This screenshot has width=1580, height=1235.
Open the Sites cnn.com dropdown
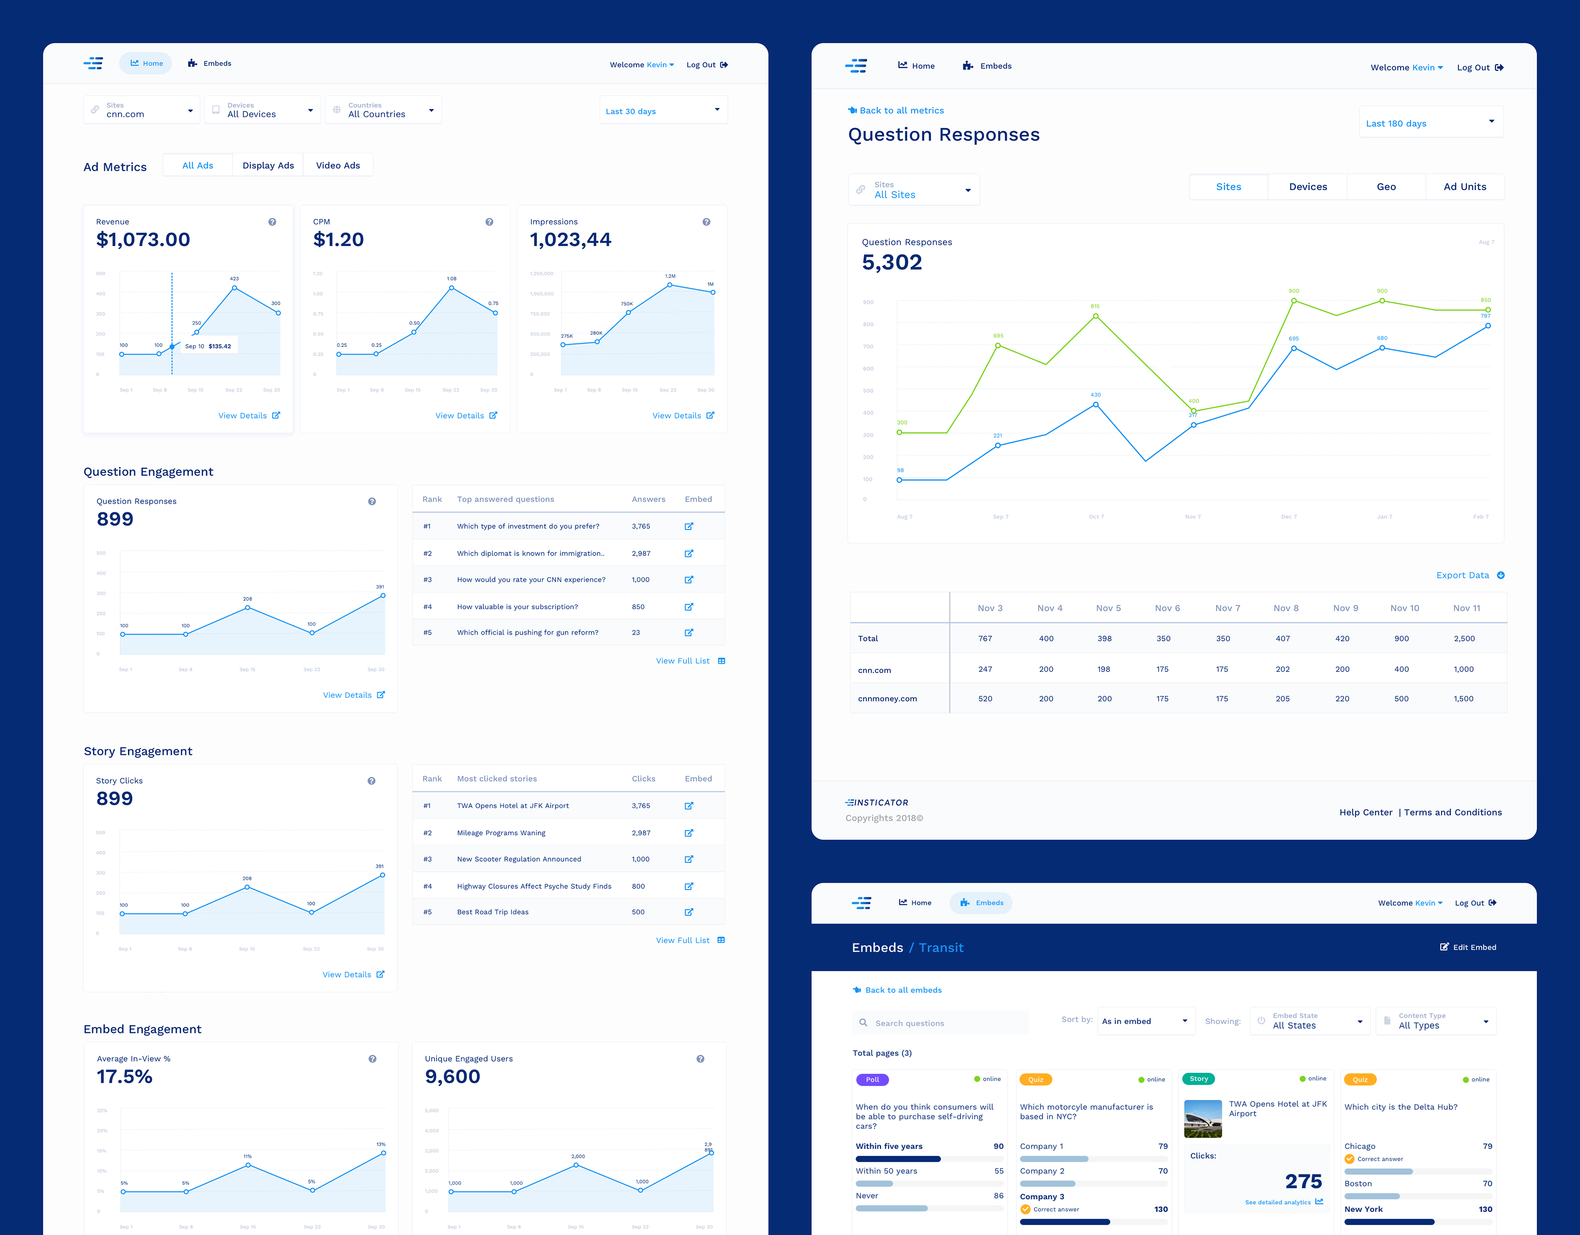[x=141, y=110]
